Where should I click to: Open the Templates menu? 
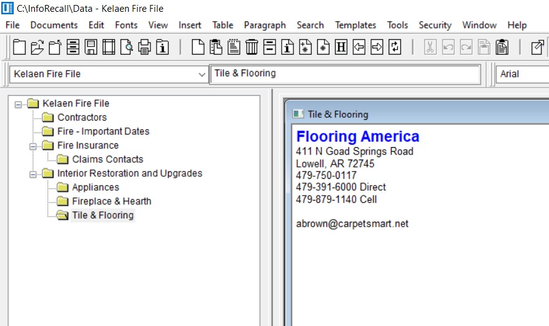point(356,25)
